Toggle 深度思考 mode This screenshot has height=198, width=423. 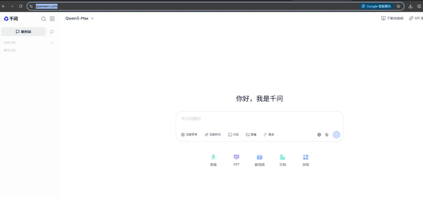(189, 135)
